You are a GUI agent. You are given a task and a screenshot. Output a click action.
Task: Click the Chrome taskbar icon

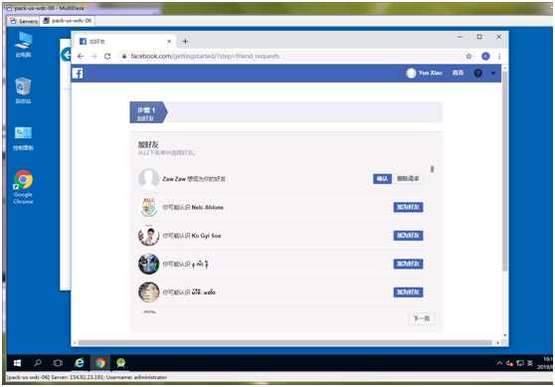pos(100,363)
